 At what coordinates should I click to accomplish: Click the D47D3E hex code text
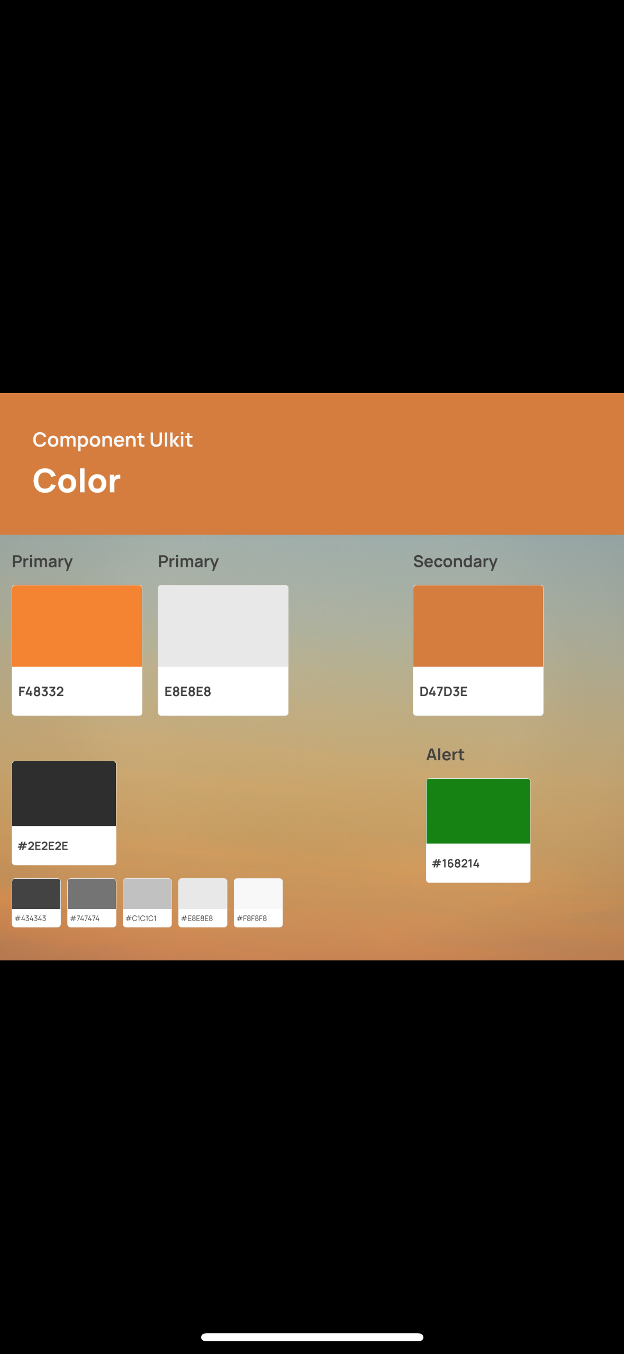pos(444,691)
